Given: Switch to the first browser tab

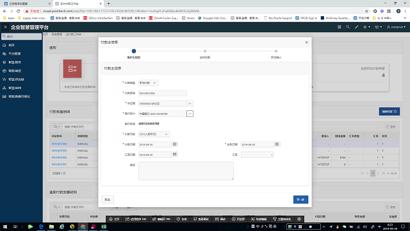Looking at the screenshot, I should point(26,4).
